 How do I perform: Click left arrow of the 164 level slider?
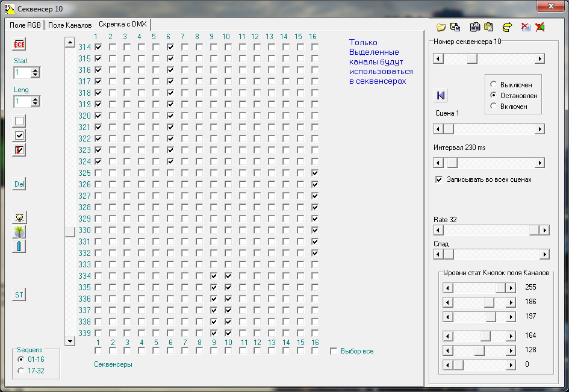click(448, 336)
